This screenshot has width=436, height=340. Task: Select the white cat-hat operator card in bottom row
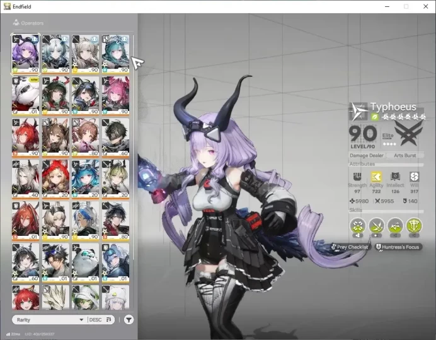[115, 297]
